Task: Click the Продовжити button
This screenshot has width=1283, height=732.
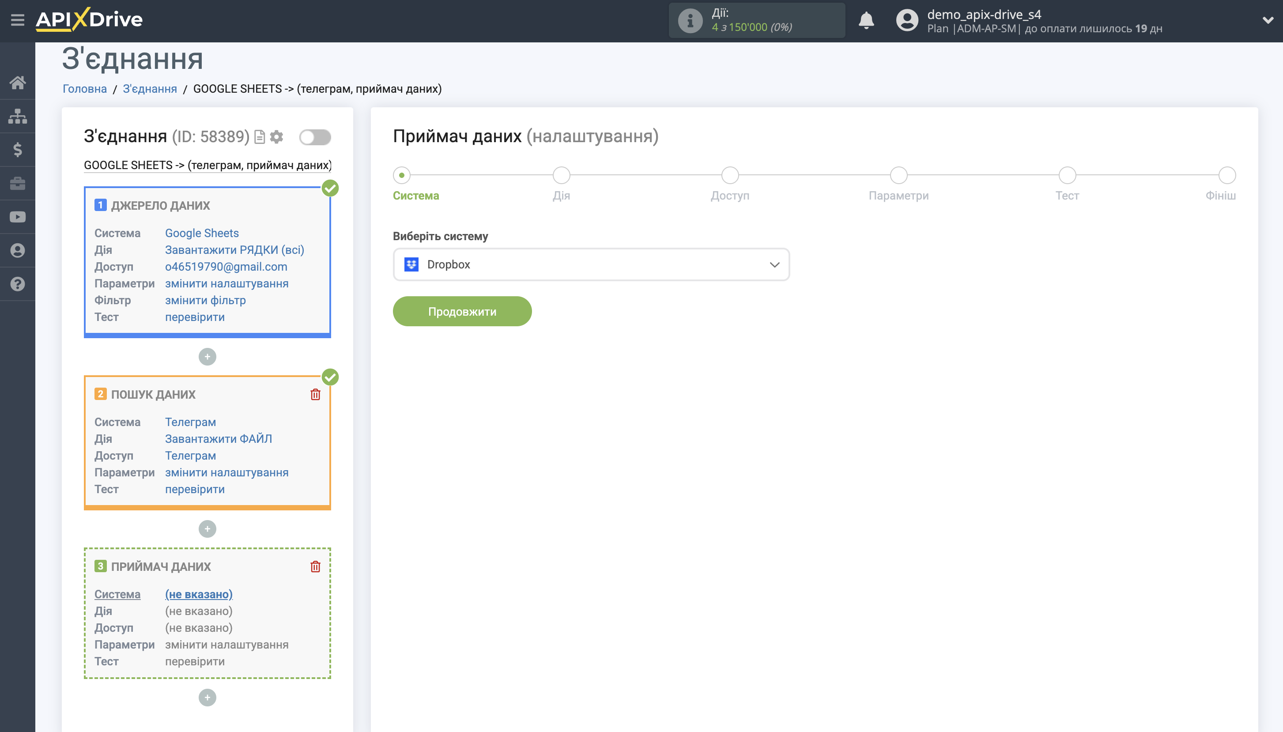Action: click(461, 311)
